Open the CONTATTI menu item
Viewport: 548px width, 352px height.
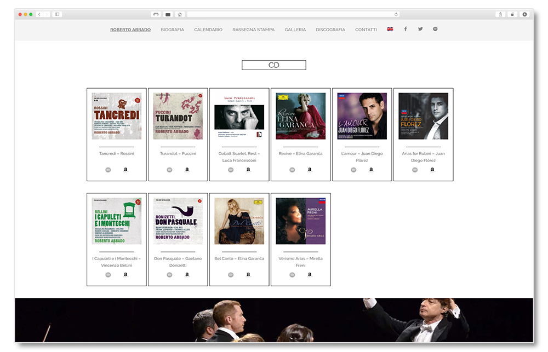coord(366,30)
